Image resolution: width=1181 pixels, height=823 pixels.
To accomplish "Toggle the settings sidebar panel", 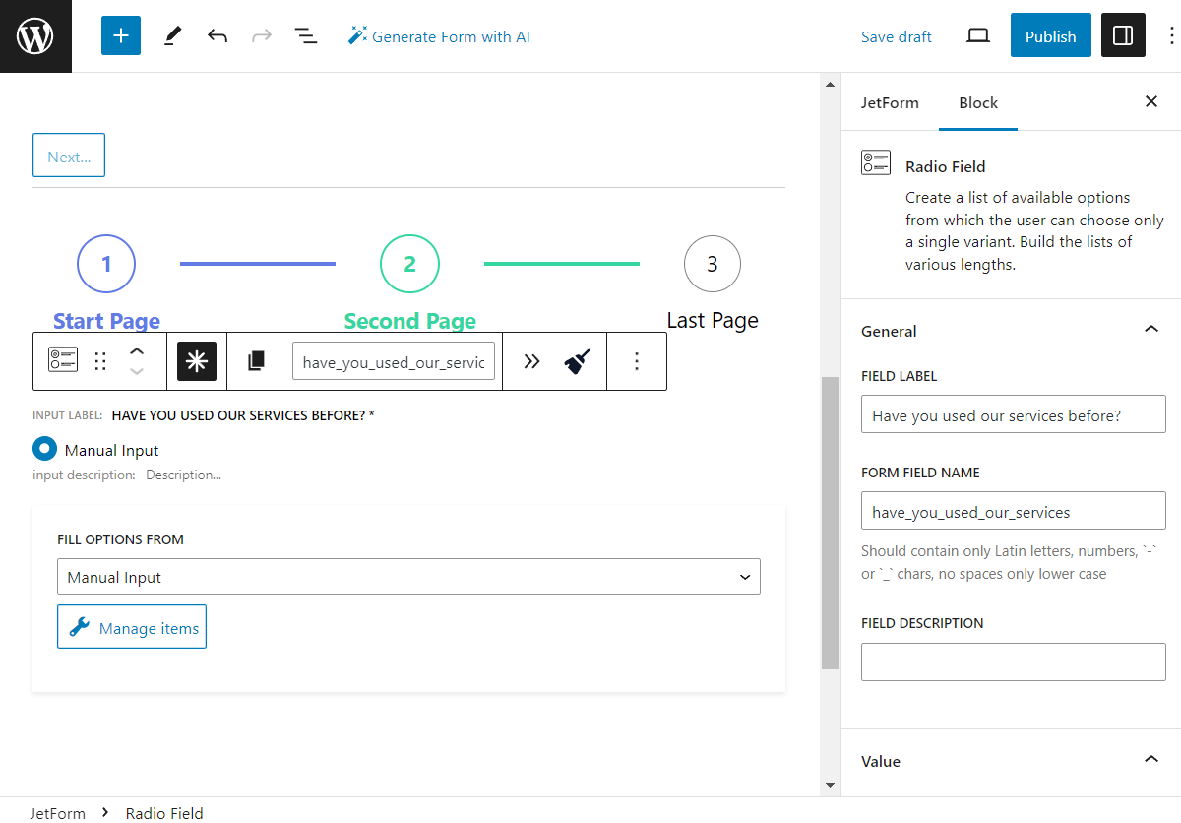I will (1123, 35).
